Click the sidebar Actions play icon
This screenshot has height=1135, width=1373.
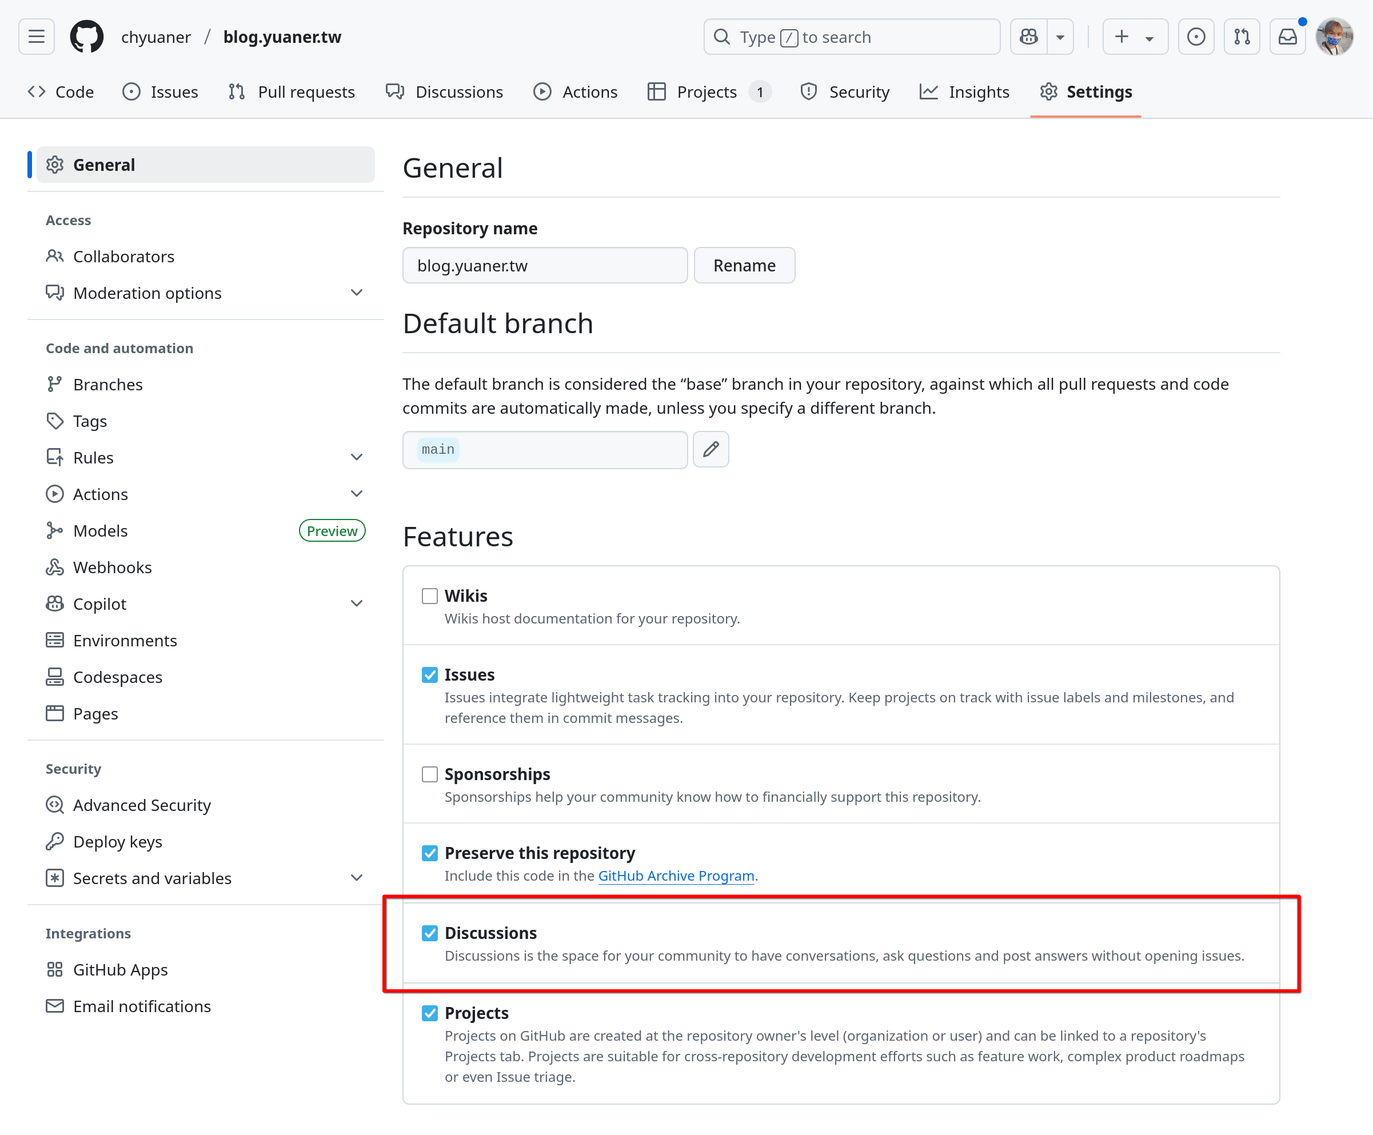55,494
